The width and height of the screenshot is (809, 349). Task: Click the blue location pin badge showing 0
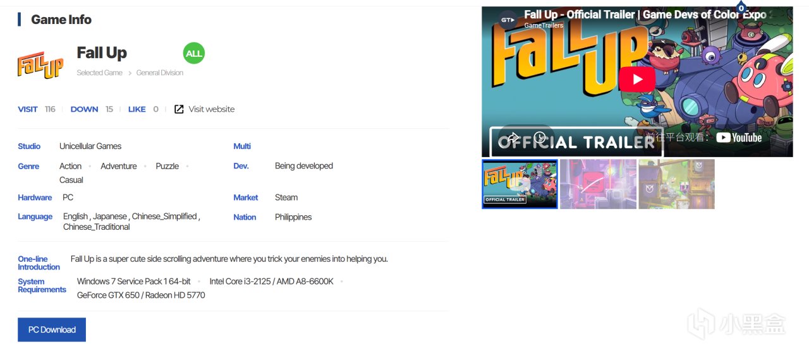(x=741, y=8)
